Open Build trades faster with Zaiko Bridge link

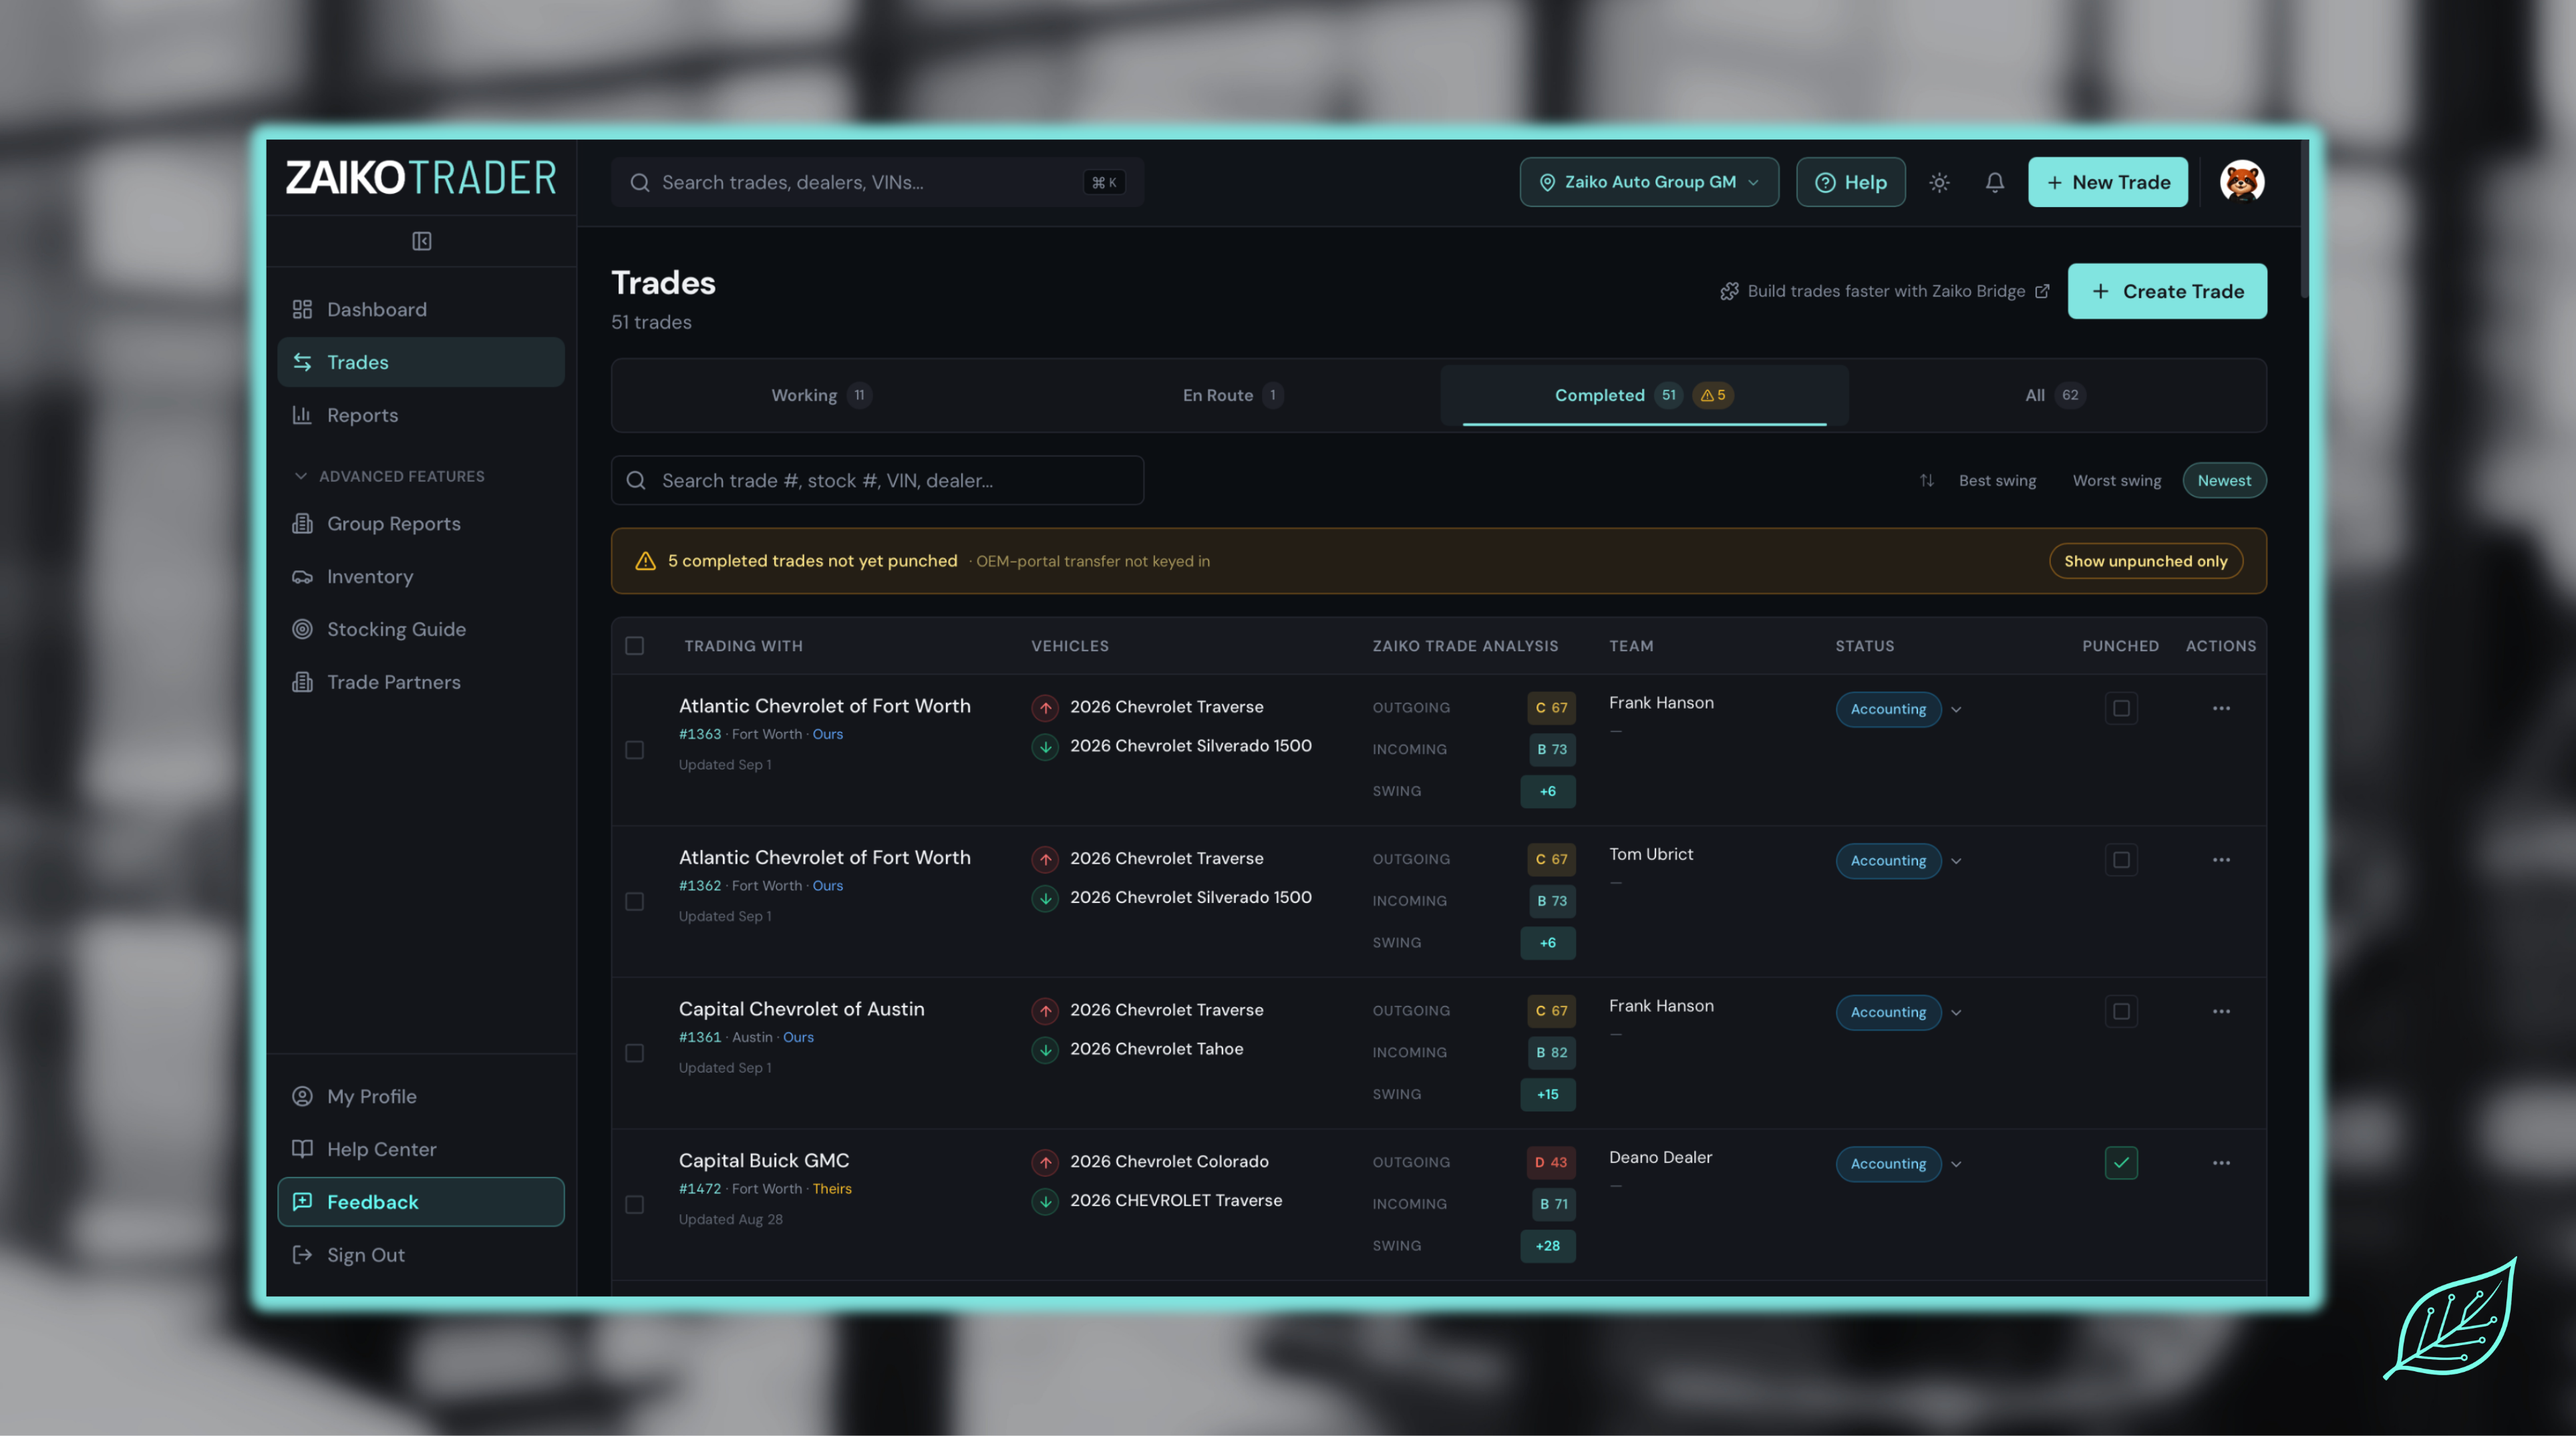tap(1885, 291)
